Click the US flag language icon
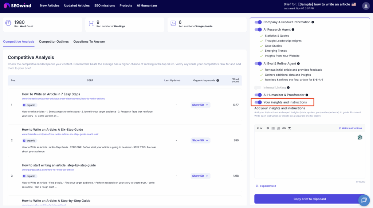The height and width of the screenshot is (208, 373). 354,4
